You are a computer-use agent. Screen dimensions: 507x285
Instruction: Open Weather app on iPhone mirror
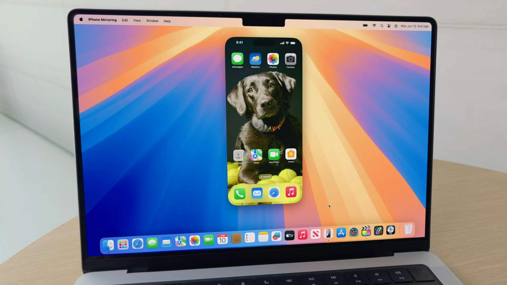coord(255,59)
